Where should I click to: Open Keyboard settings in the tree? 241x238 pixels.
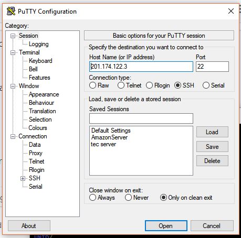click(x=40, y=61)
